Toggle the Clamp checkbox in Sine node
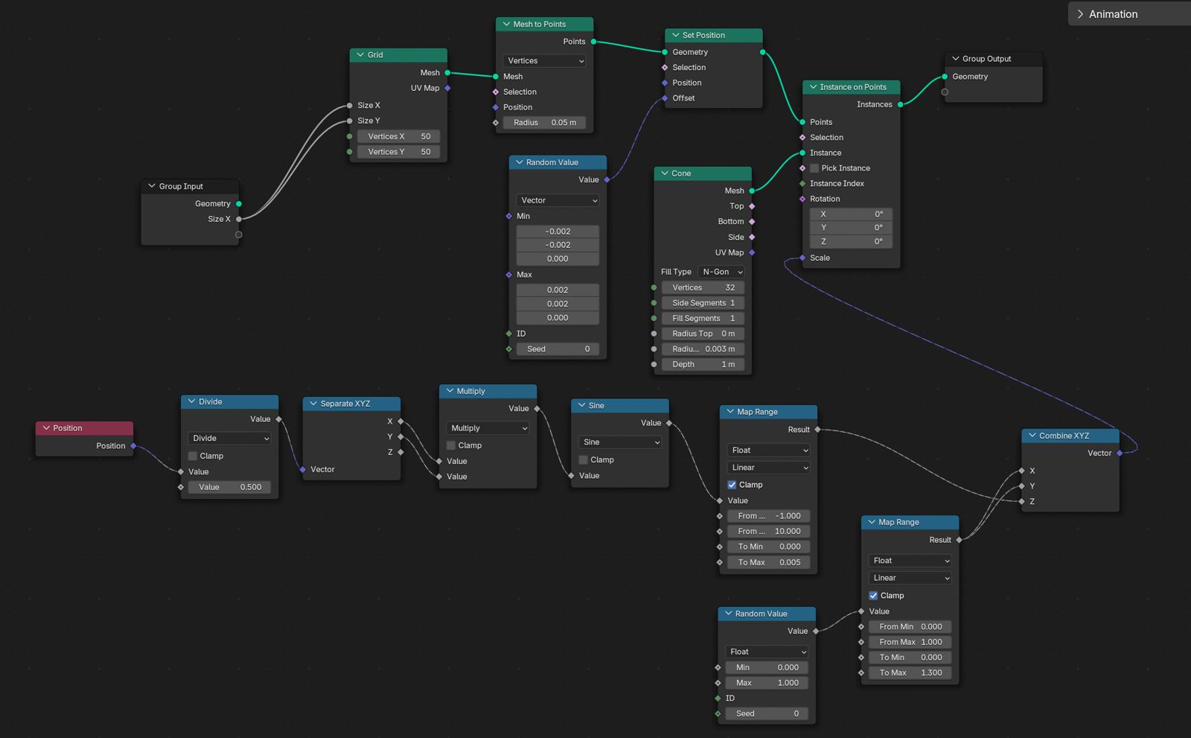 coord(584,460)
